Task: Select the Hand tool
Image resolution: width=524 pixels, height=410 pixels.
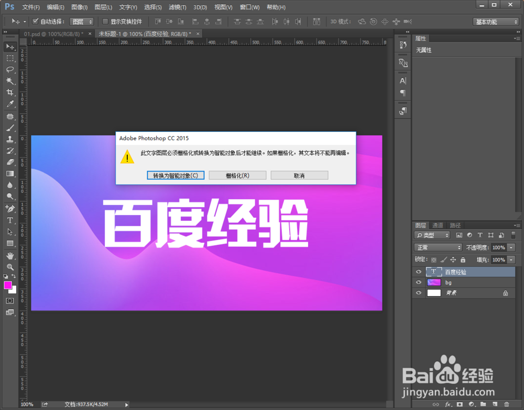Action: [10, 256]
